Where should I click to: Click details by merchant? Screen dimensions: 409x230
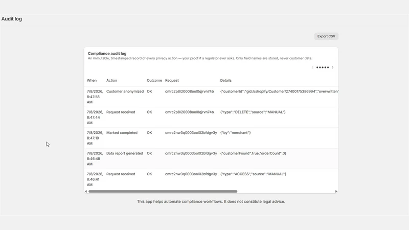[x=235, y=133]
